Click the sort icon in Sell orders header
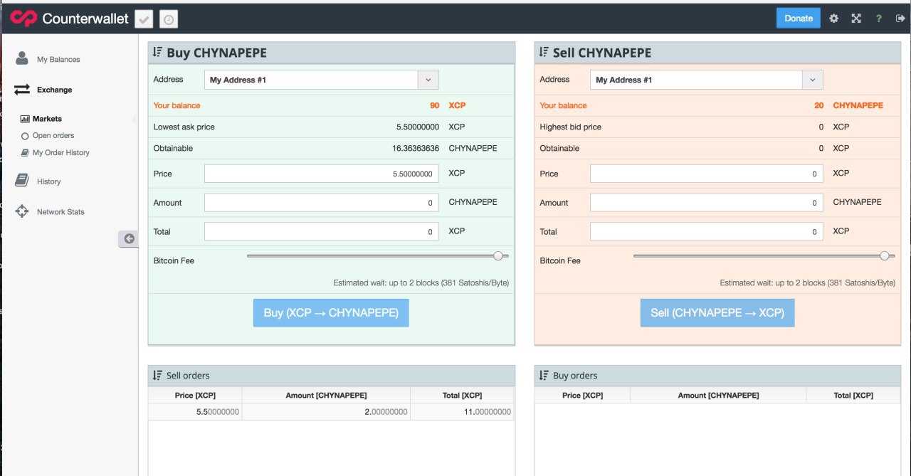The height and width of the screenshot is (476, 911). (x=157, y=375)
